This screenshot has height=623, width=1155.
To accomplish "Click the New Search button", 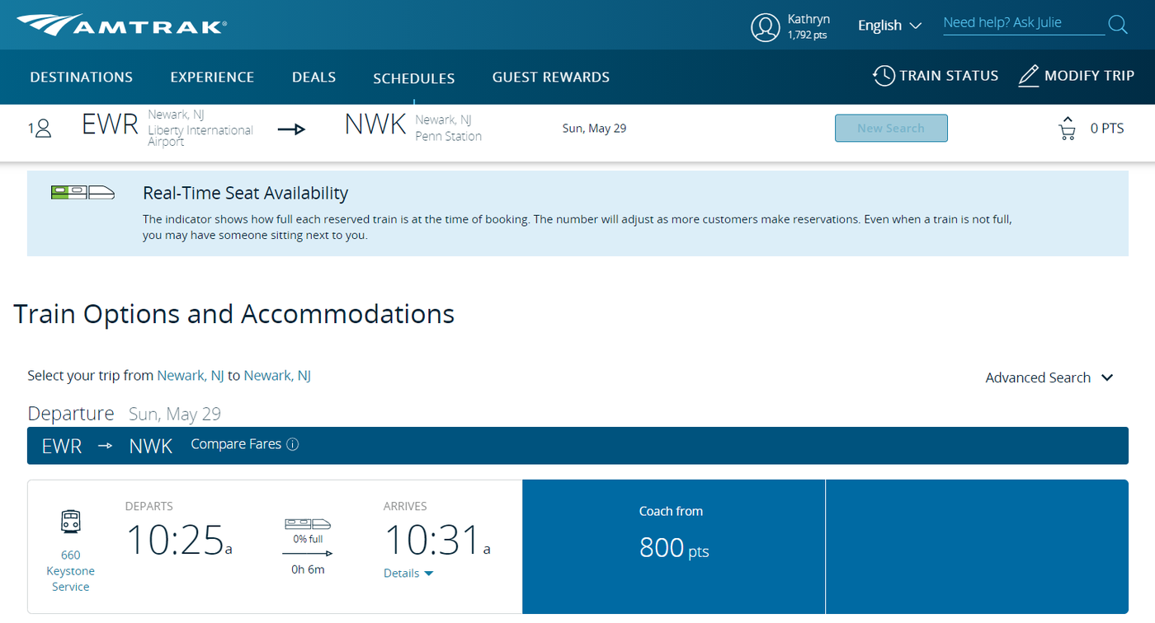I will pyautogui.click(x=891, y=128).
